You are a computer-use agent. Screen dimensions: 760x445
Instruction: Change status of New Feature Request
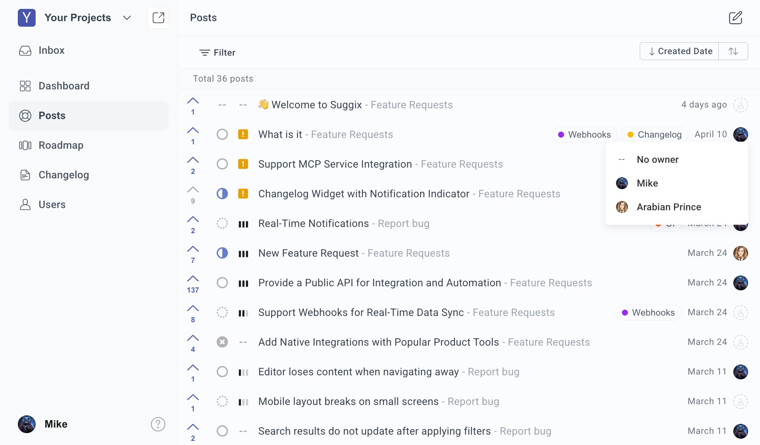click(x=222, y=253)
